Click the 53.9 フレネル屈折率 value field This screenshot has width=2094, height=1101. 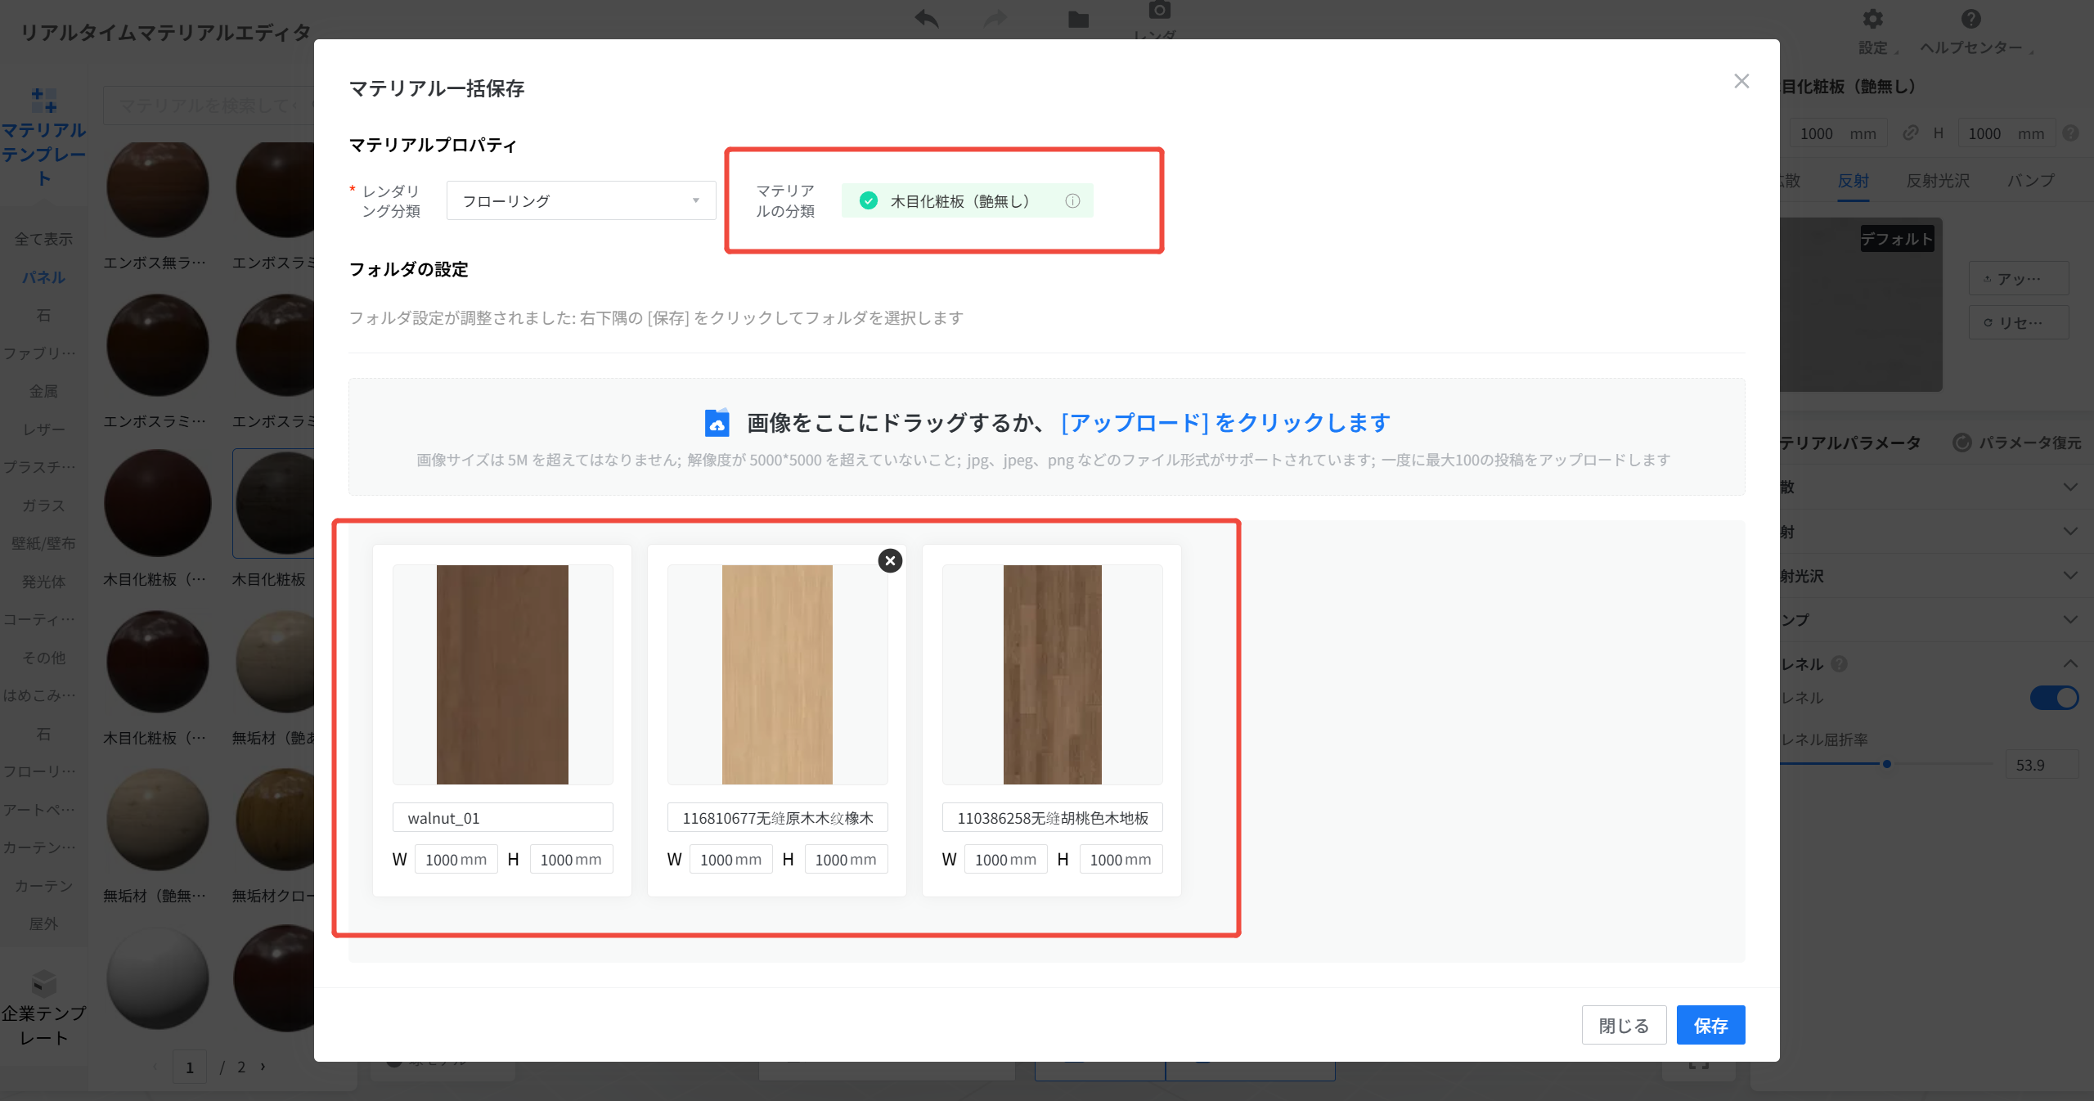coord(2042,765)
